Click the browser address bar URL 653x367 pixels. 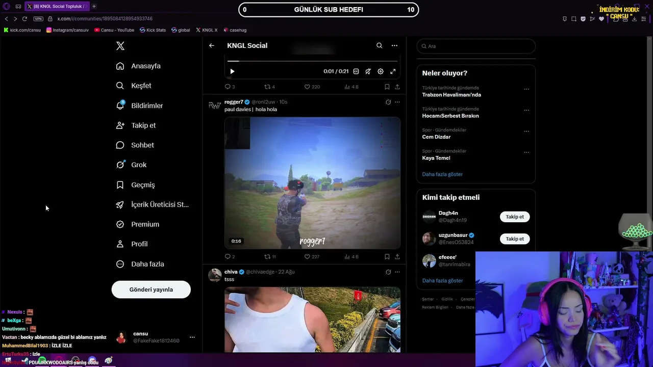[105, 19]
